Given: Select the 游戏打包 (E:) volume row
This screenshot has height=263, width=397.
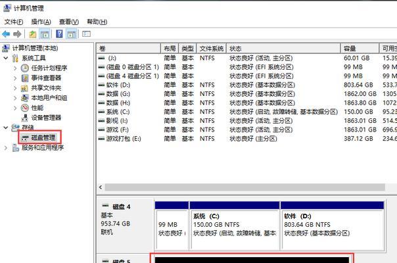Looking at the screenshot, I should tap(247, 139).
